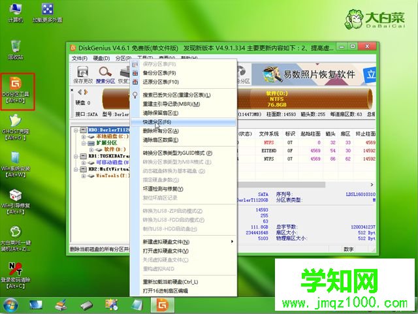Click previous disk arrow beside 硬盘 0
Image resolution: width=418 pixels, height=314 pixels.
[x=80, y=92]
